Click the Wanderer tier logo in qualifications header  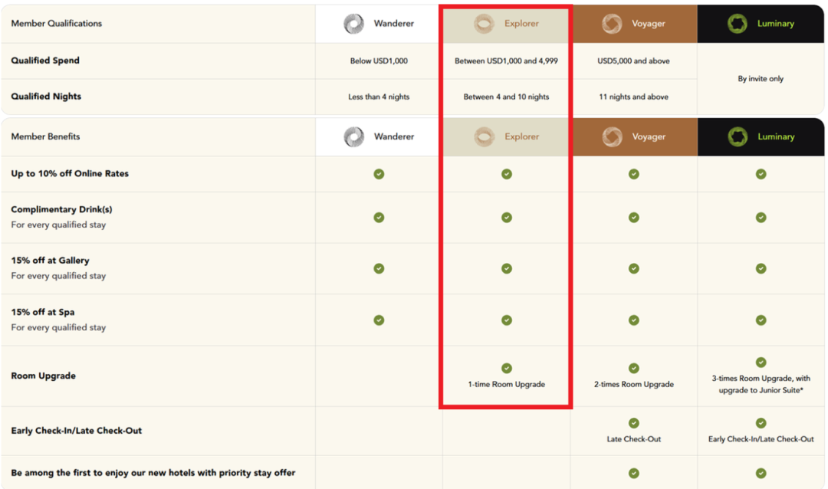coord(353,24)
